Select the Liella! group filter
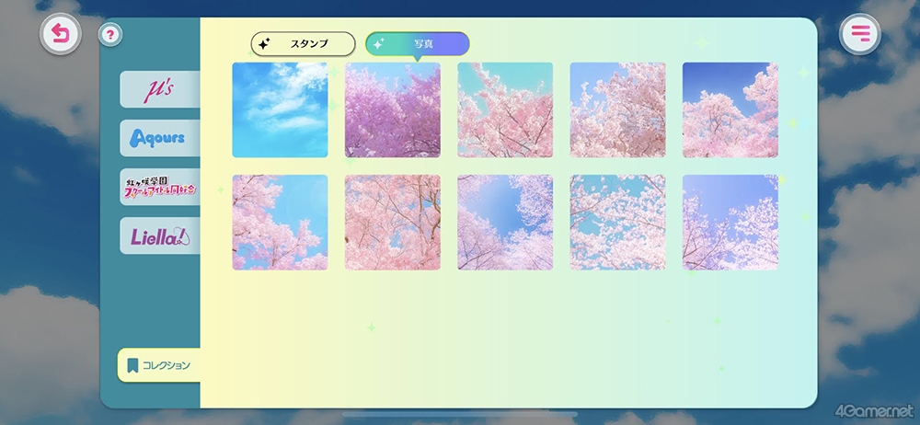 (x=159, y=235)
